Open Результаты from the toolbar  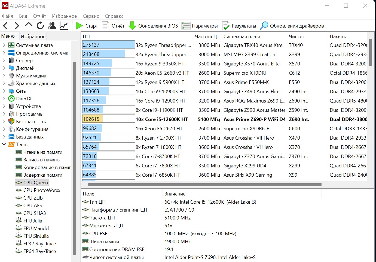tap(239, 26)
